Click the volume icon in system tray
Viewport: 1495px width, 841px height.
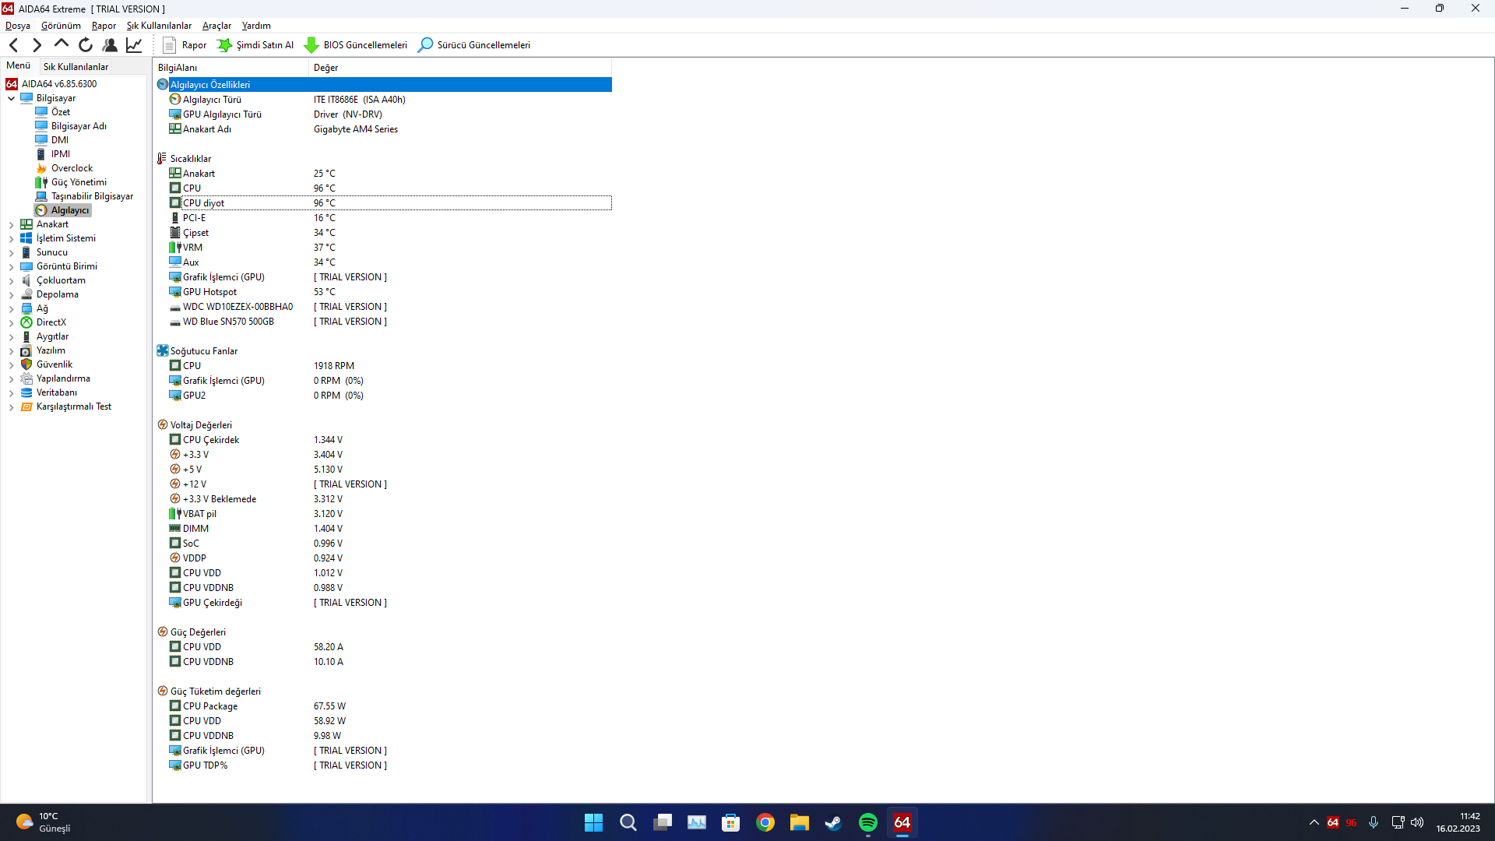[1417, 822]
